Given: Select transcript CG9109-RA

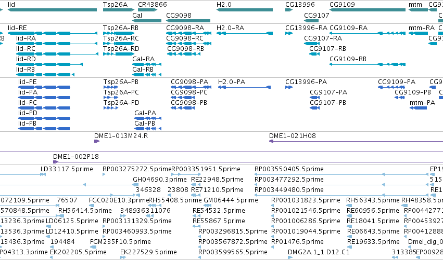Looking at the screenshot, I should (x=368, y=33).
